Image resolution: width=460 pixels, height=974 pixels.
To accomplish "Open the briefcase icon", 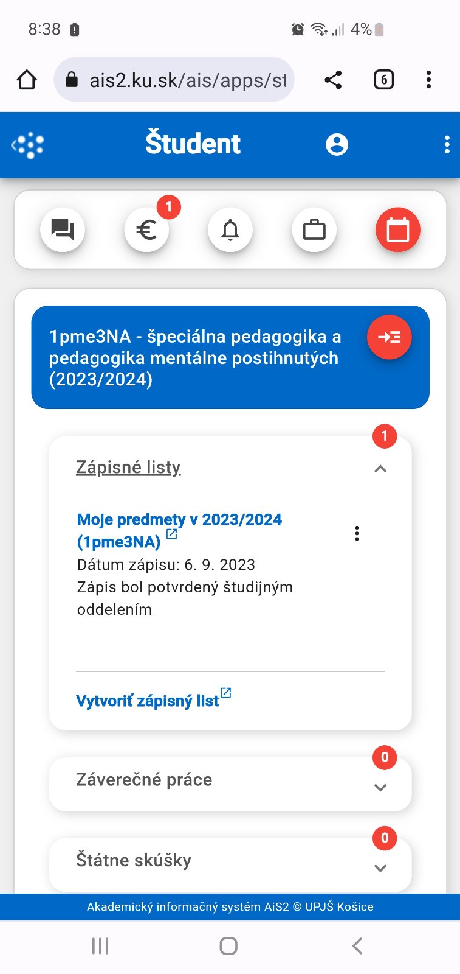I will point(314,230).
